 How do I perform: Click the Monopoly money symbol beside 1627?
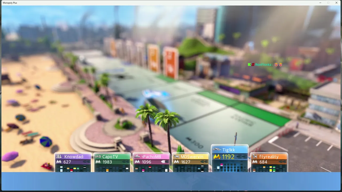point(177,162)
